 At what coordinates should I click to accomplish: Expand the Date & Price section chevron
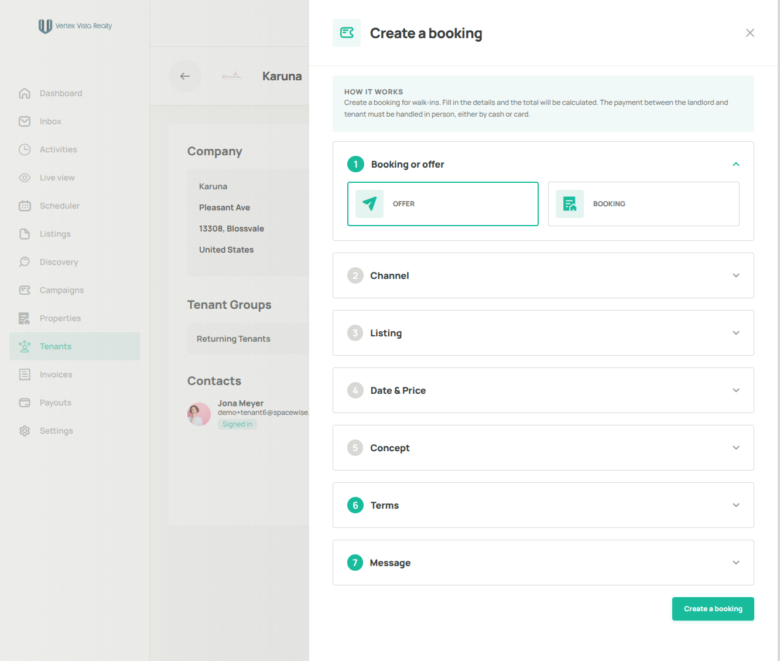(736, 390)
